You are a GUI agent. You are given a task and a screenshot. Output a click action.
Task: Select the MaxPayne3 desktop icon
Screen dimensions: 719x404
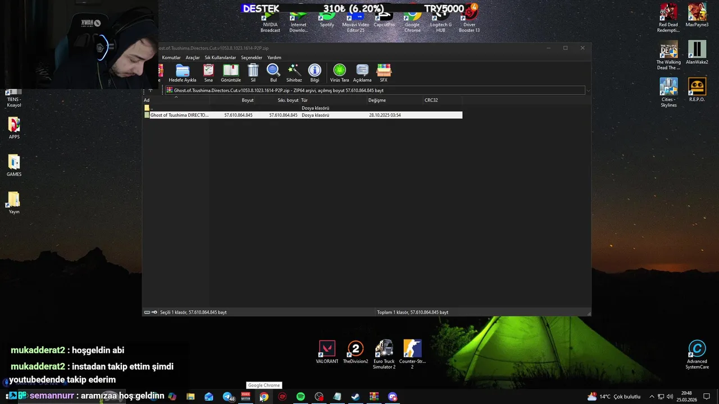coord(697,16)
